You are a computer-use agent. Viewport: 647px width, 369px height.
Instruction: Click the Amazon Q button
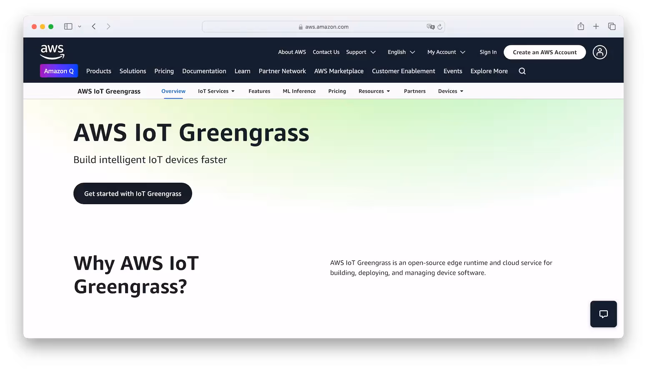[x=59, y=71]
